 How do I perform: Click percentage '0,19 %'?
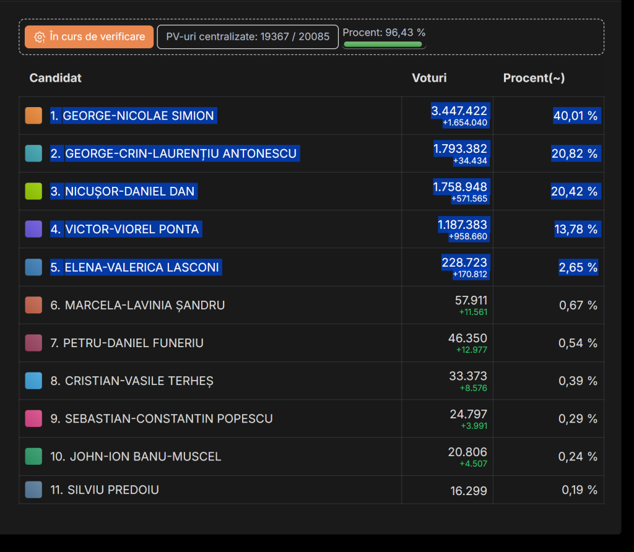(580, 489)
